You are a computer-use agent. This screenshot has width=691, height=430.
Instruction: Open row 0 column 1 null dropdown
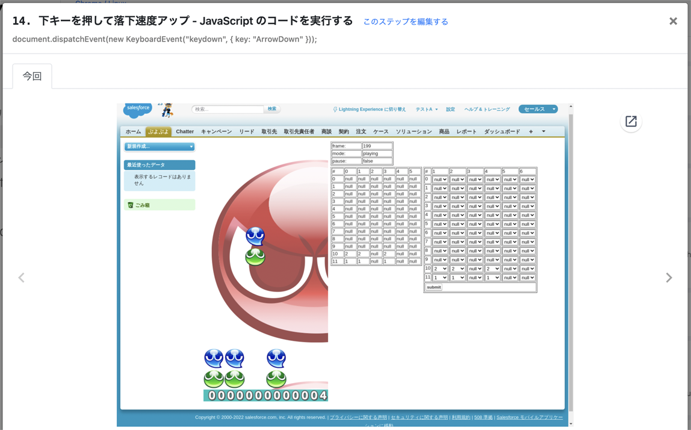440,179
